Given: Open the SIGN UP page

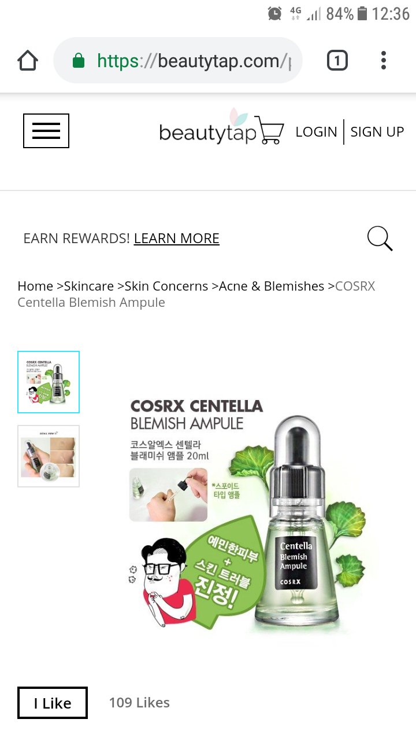Looking at the screenshot, I should (x=377, y=131).
